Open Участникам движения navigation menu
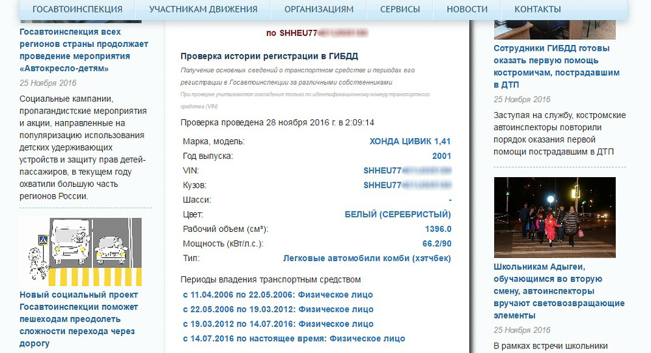Viewport: 651px width, 353px height. [203, 9]
